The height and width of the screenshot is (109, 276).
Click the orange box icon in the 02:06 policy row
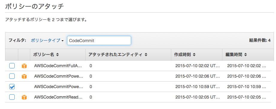[x=24, y=76]
